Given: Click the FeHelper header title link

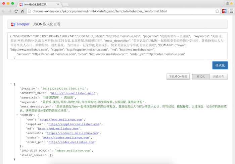Looking at the screenshot, I should click(22, 24).
